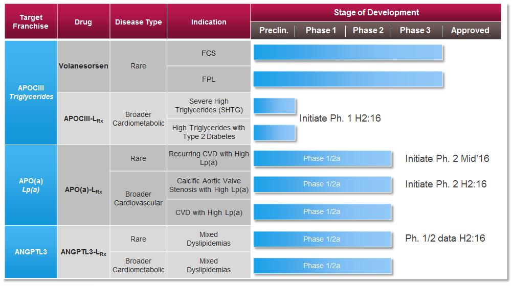
Task: Select the Drug column header
Action: pyautogui.click(x=83, y=22)
